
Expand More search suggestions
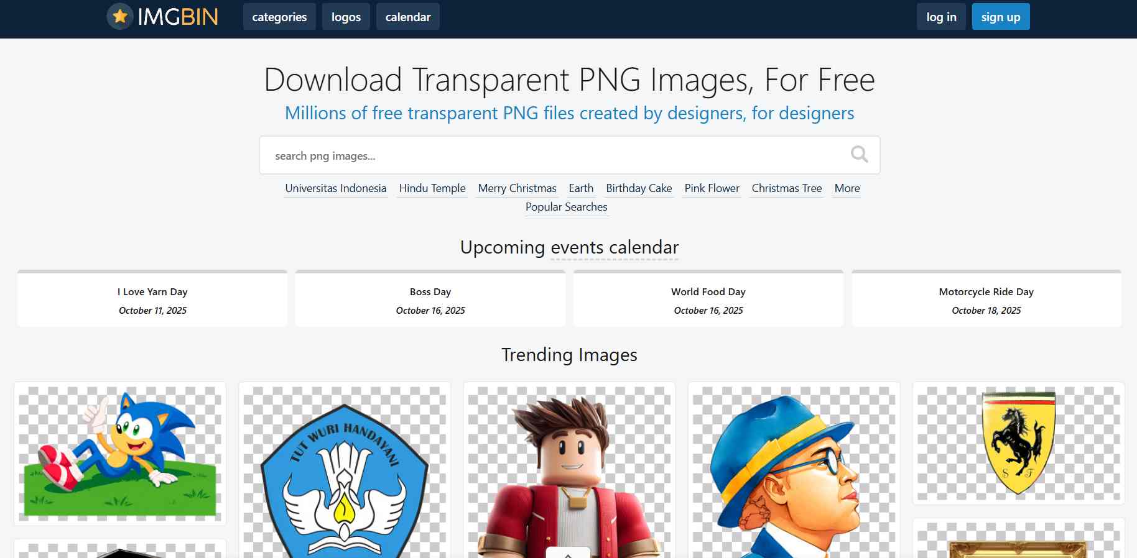(x=847, y=188)
